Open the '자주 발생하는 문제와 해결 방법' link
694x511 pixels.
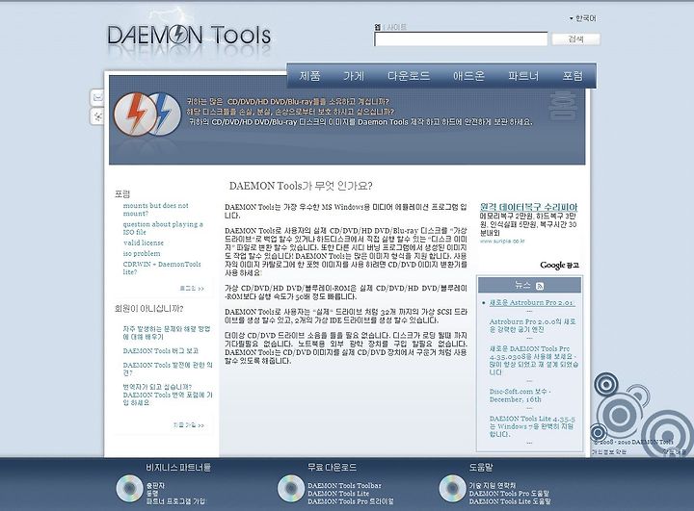click(x=167, y=333)
